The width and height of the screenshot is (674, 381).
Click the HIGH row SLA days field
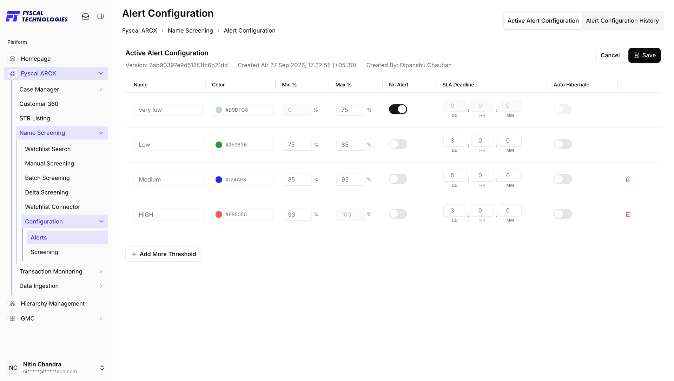point(454,210)
